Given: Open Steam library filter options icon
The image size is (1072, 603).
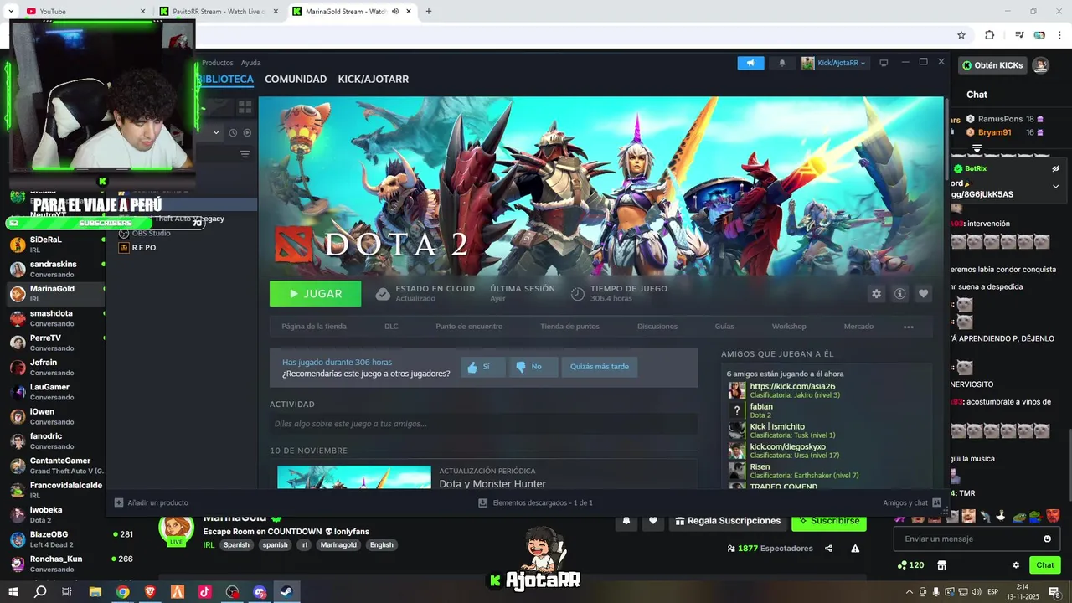Looking at the screenshot, I should point(245,154).
